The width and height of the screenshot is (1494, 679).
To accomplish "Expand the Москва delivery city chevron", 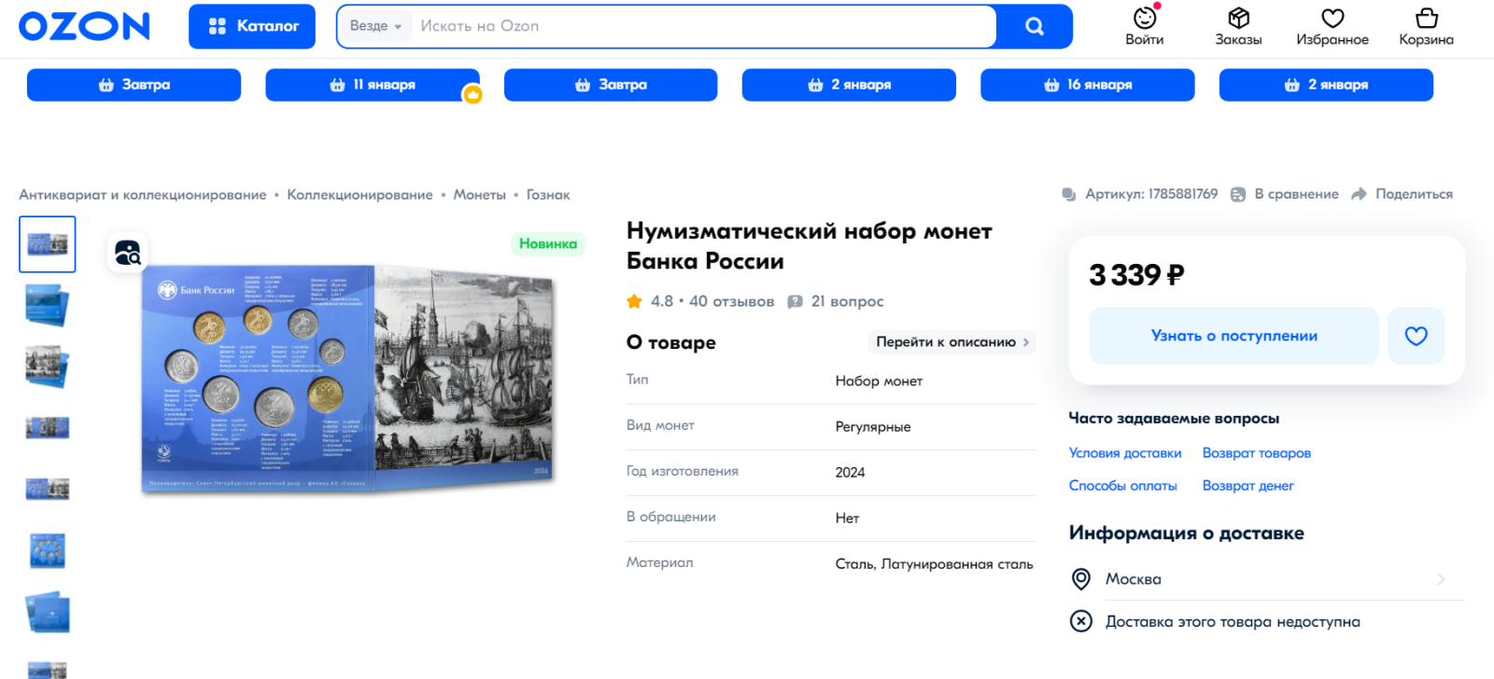I will [1441, 579].
